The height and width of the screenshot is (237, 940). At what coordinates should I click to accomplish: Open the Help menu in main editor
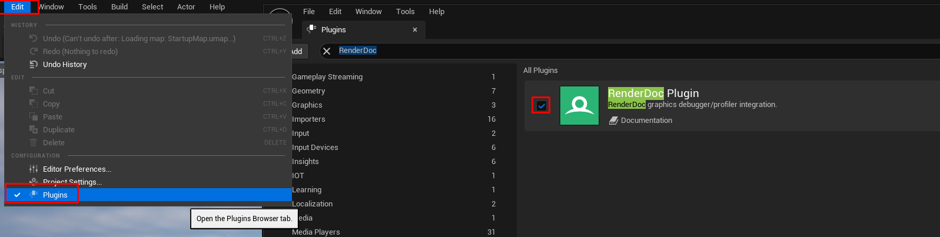click(217, 7)
